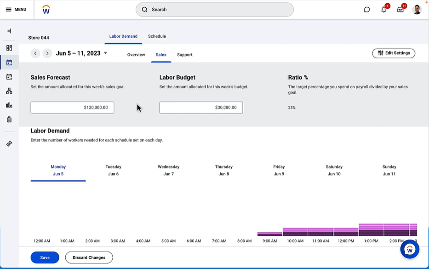Click the purple 1:00 PM demand bar
Image resolution: width=429 pixels, height=269 pixels.
point(371,229)
